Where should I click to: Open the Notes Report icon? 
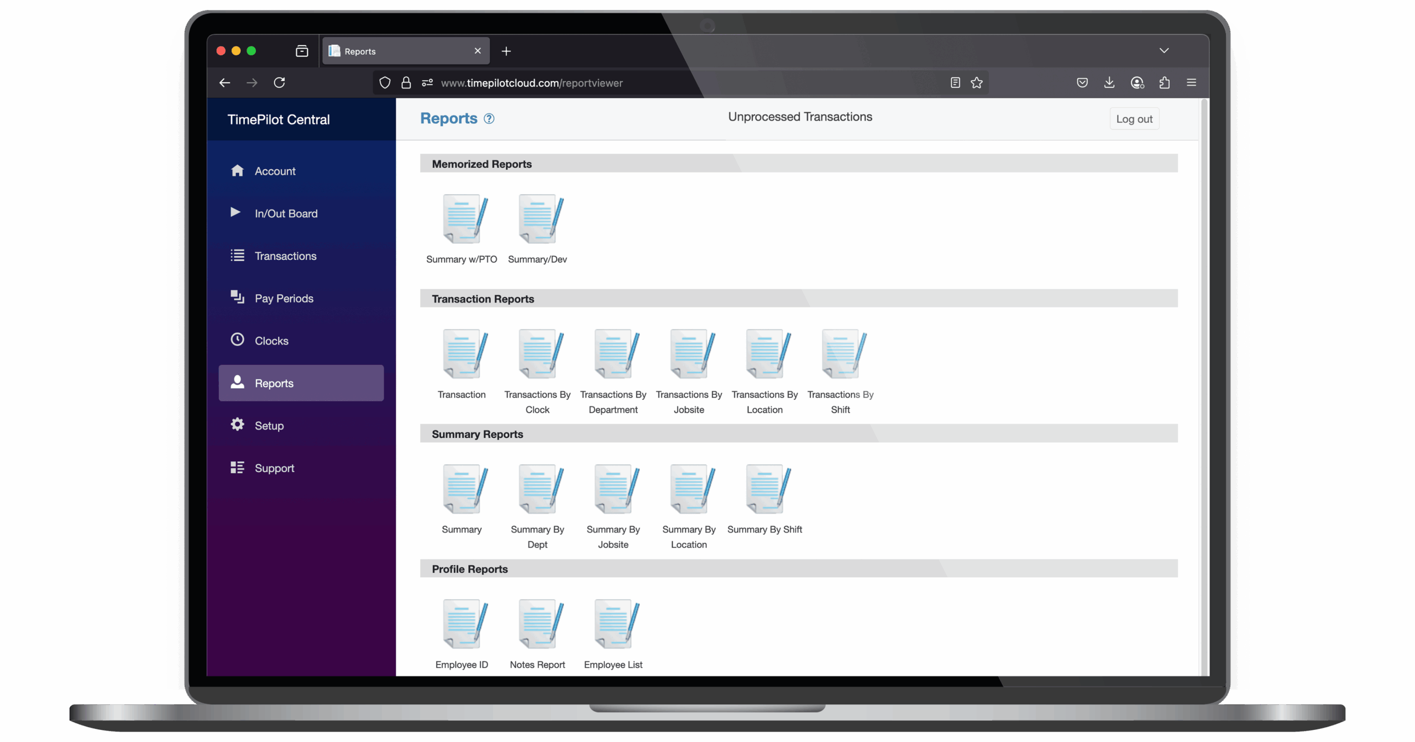point(540,624)
